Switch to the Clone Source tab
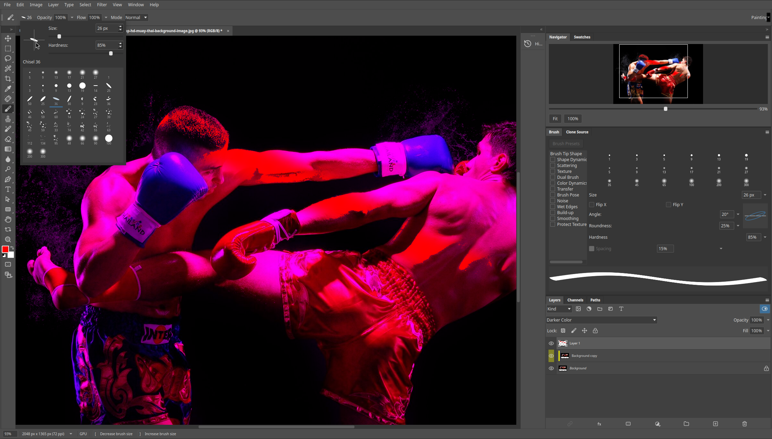This screenshot has height=439, width=772. (x=577, y=132)
